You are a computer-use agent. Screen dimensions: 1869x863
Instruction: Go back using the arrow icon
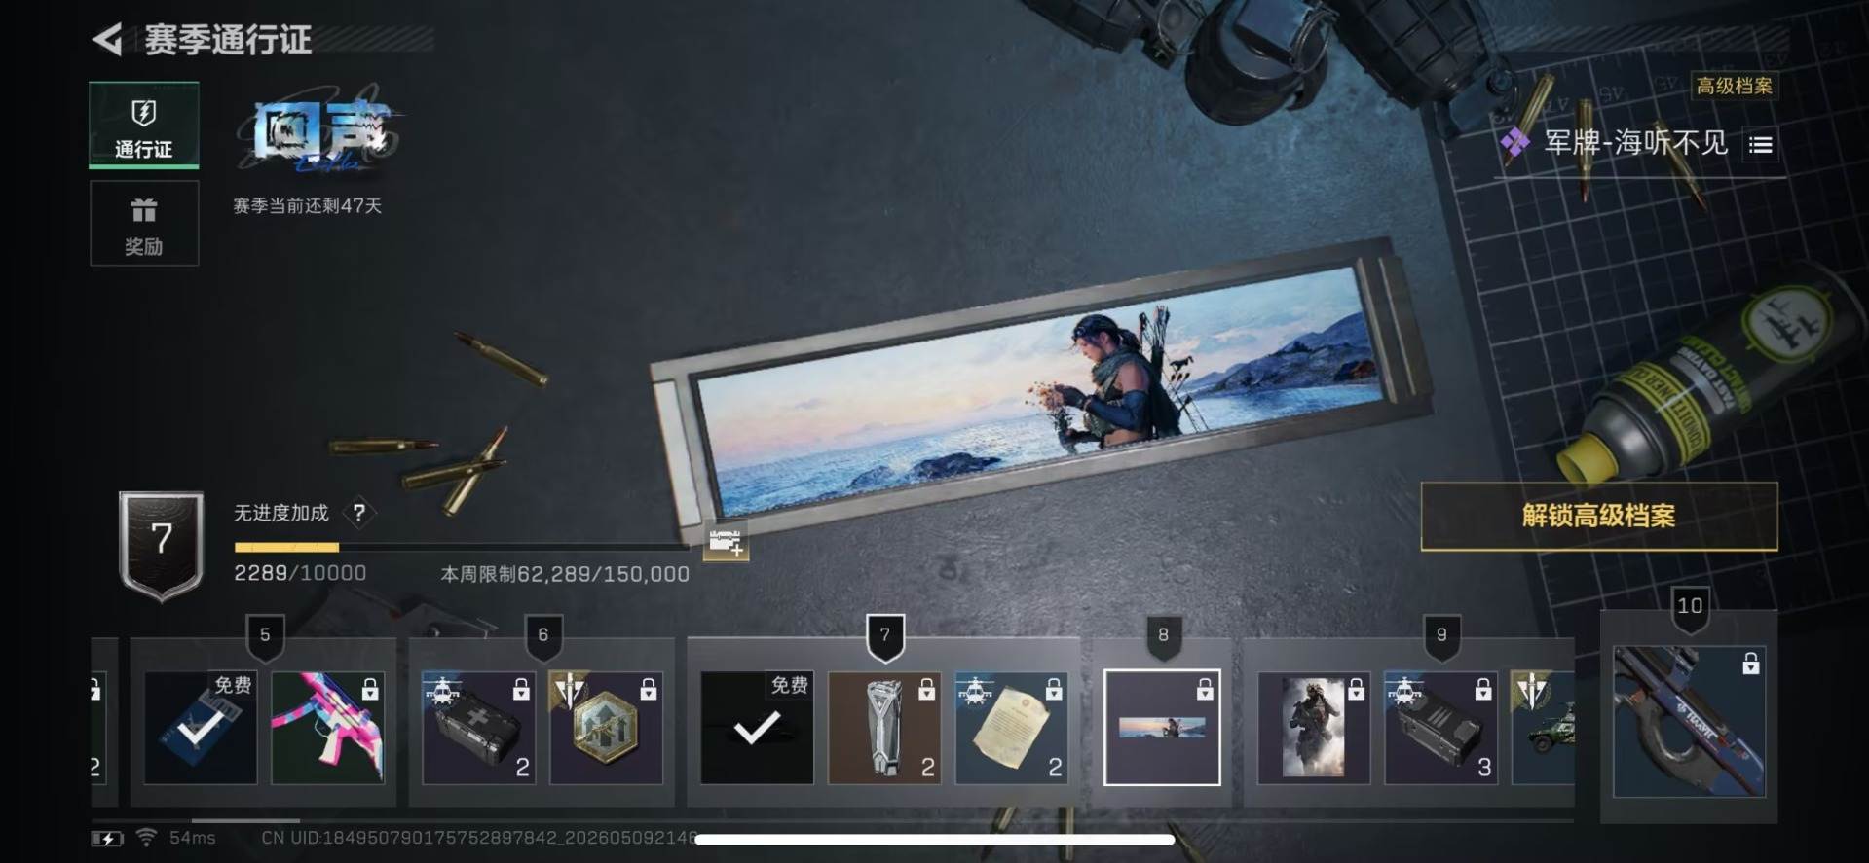tap(107, 40)
